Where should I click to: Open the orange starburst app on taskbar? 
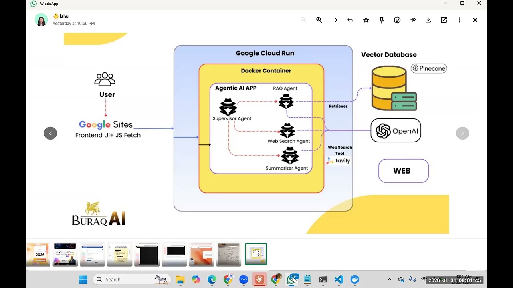(259, 279)
